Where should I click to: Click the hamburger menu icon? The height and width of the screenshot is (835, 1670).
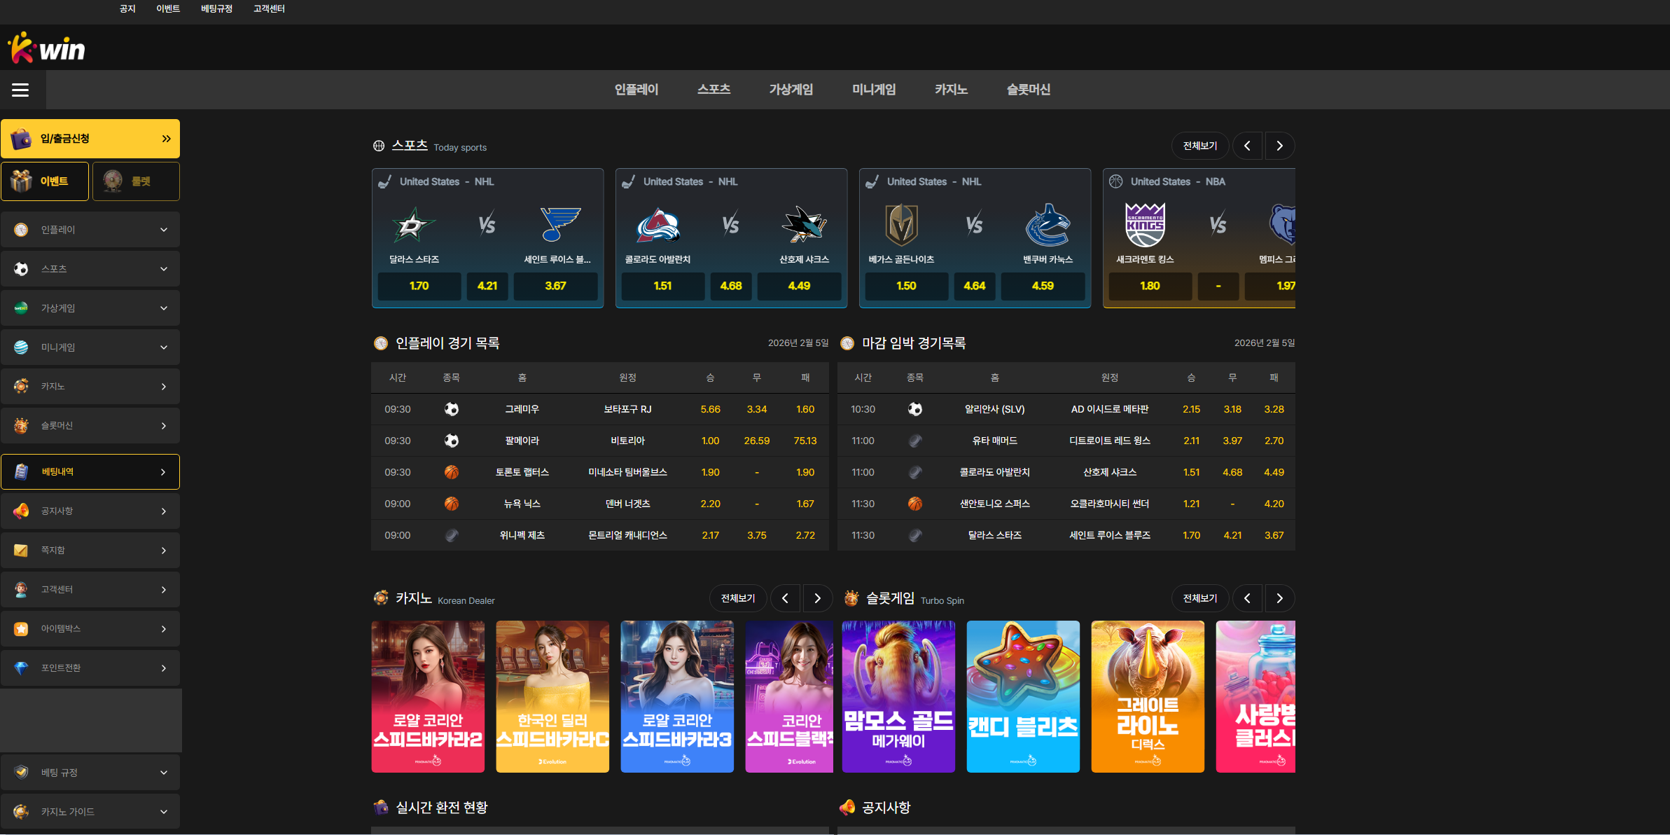point(20,90)
